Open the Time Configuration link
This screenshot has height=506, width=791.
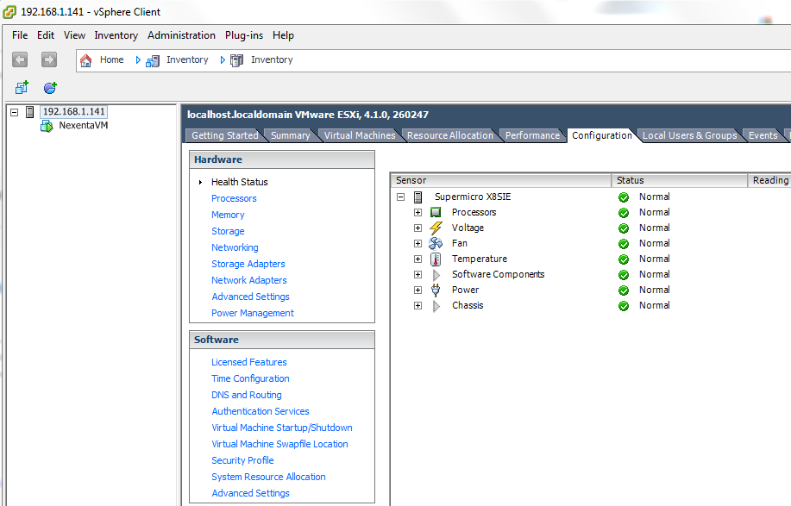click(x=250, y=378)
